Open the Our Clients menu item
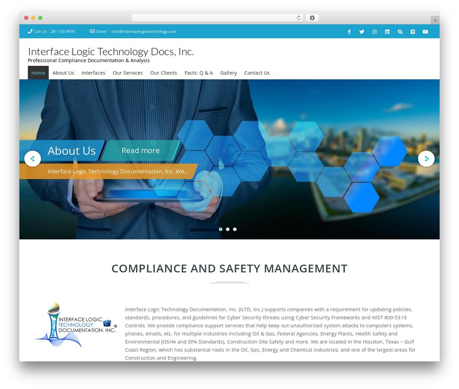This screenshot has height=389, width=459. (x=164, y=73)
